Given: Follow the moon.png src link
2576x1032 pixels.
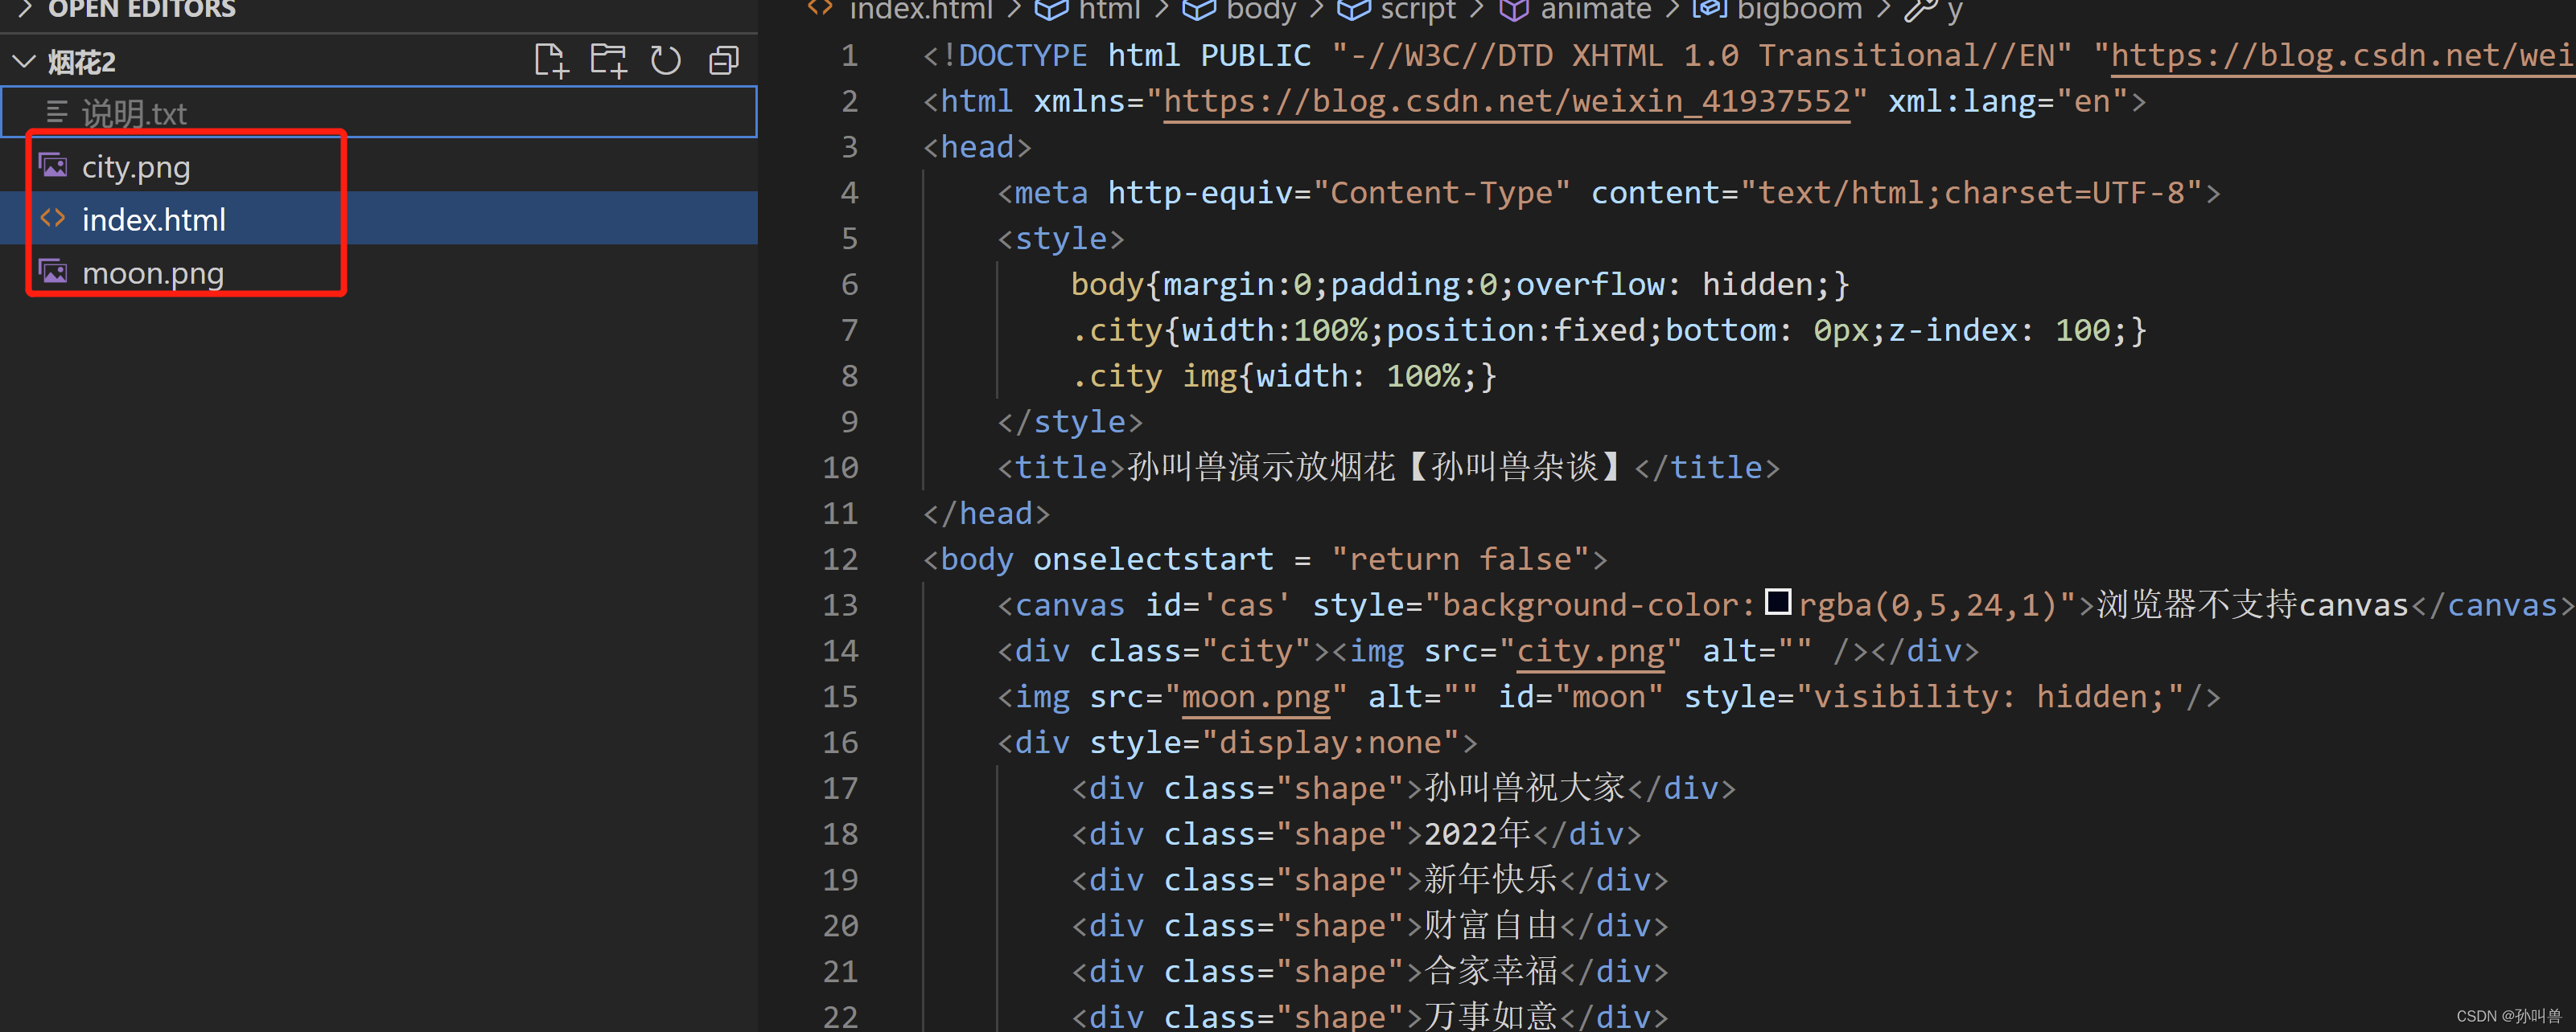Looking at the screenshot, I should (x=1255, y=698).
